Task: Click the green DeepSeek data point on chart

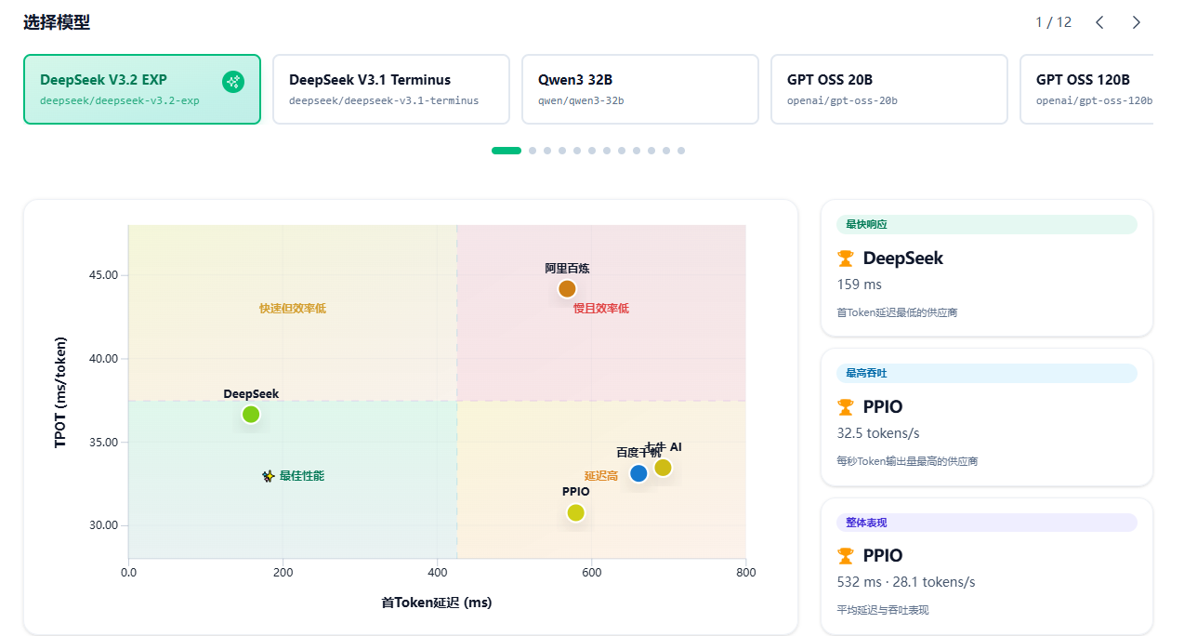Action: pos(251,415)
